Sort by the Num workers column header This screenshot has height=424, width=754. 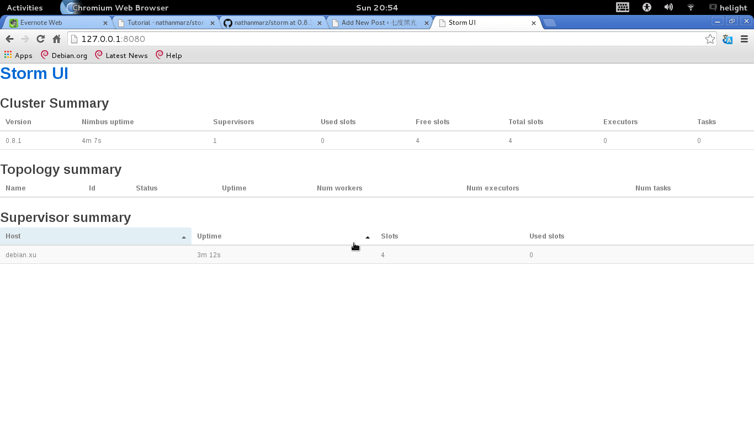[x=339, y=188]
